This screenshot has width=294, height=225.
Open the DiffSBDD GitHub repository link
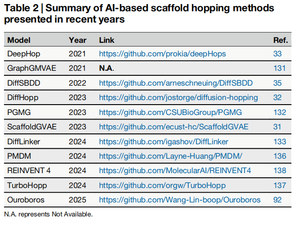(176, 83)
